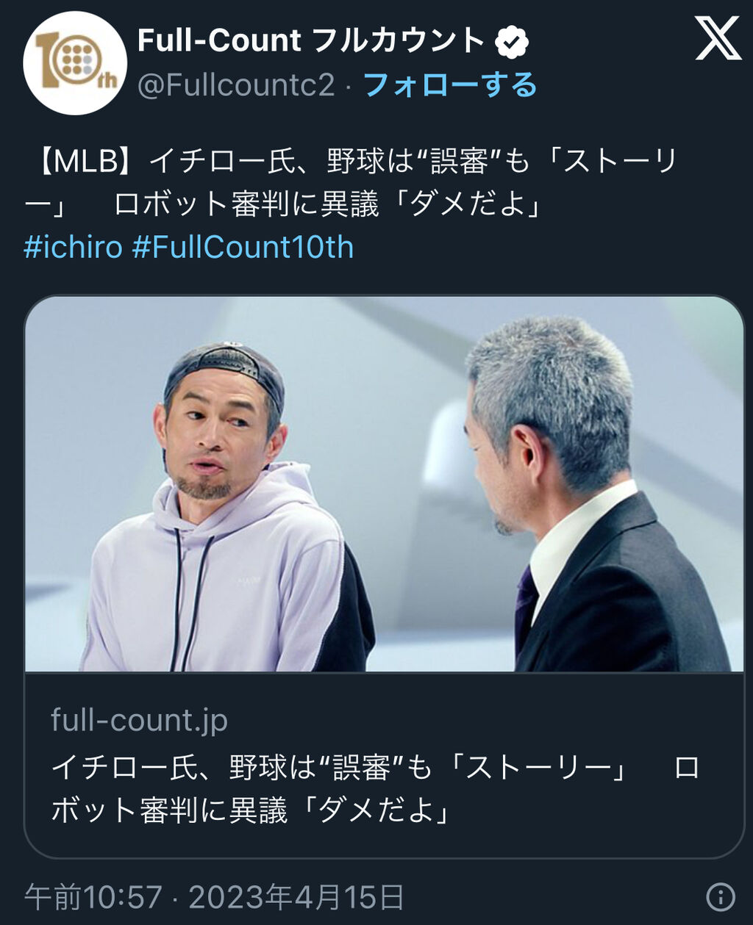The width and height of the screenshot is (753, 925).
Task: Select ロボット審判に異議 in the tweet body
Action: [x=246, y=205]
